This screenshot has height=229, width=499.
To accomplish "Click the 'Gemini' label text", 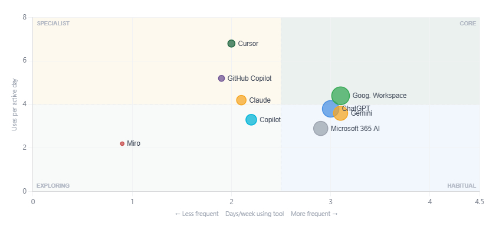I will [x=361, y=113].
